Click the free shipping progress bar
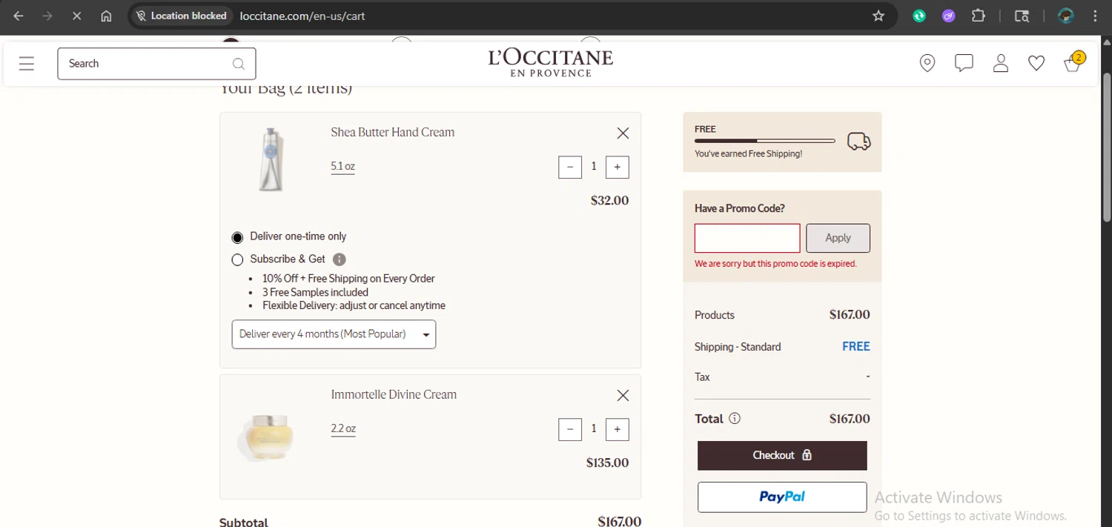Screen dimensions: 1112x527 [x=765, y=141]
